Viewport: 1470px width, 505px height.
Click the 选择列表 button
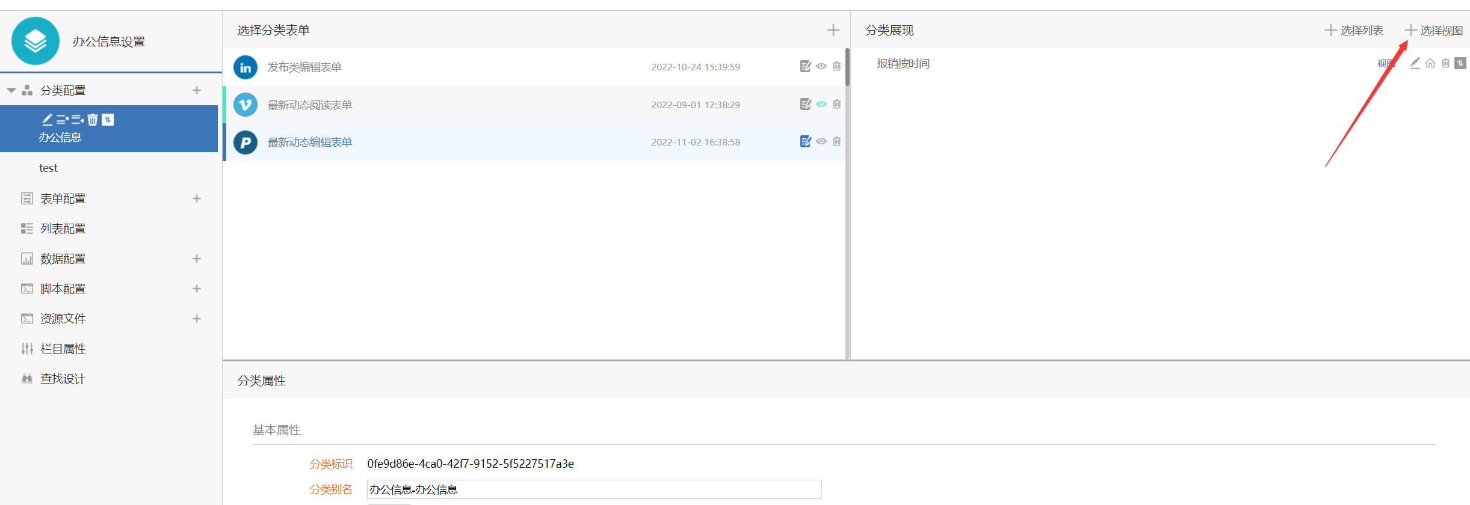coord(1354,30)
